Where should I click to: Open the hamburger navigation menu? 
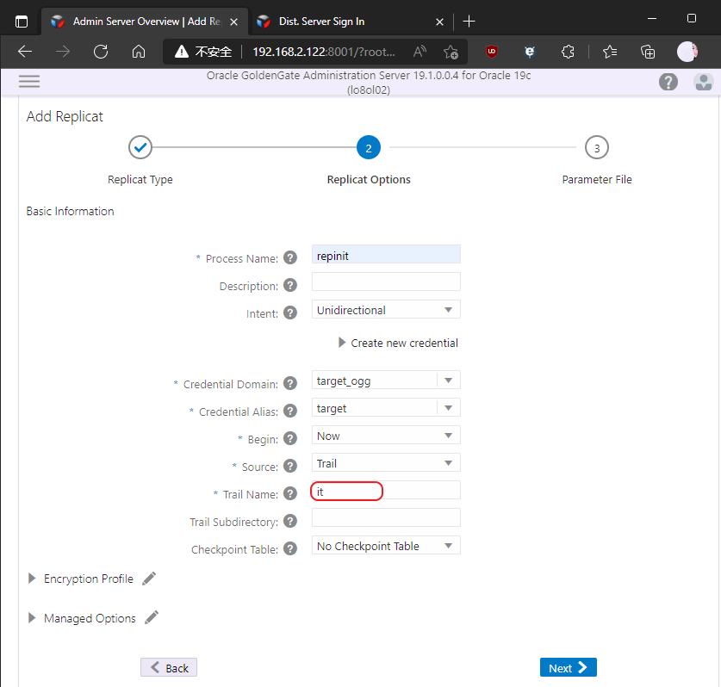(x=29, y=82)
